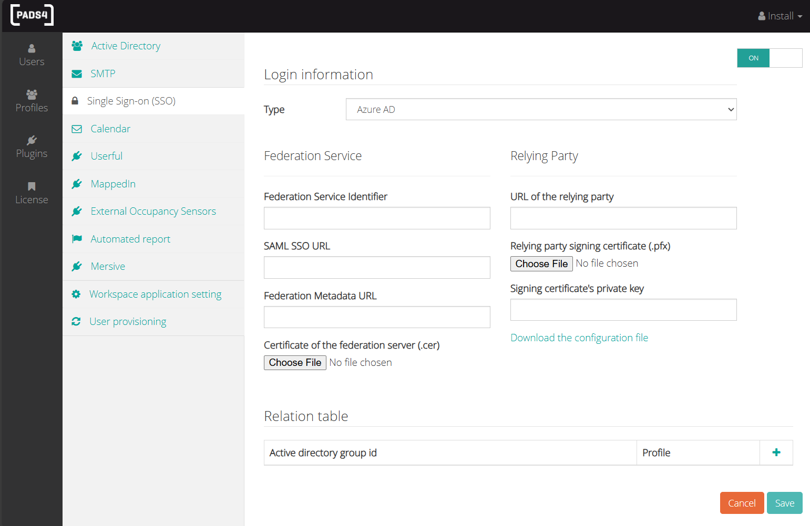The height and width of the screenshot is (526, 810).
Task: Click the Workspace application setting gear icon
Action: coord(76,294)
